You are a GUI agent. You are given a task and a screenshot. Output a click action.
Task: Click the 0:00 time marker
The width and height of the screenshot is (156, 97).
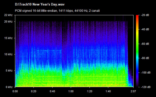tap(15, 91)
